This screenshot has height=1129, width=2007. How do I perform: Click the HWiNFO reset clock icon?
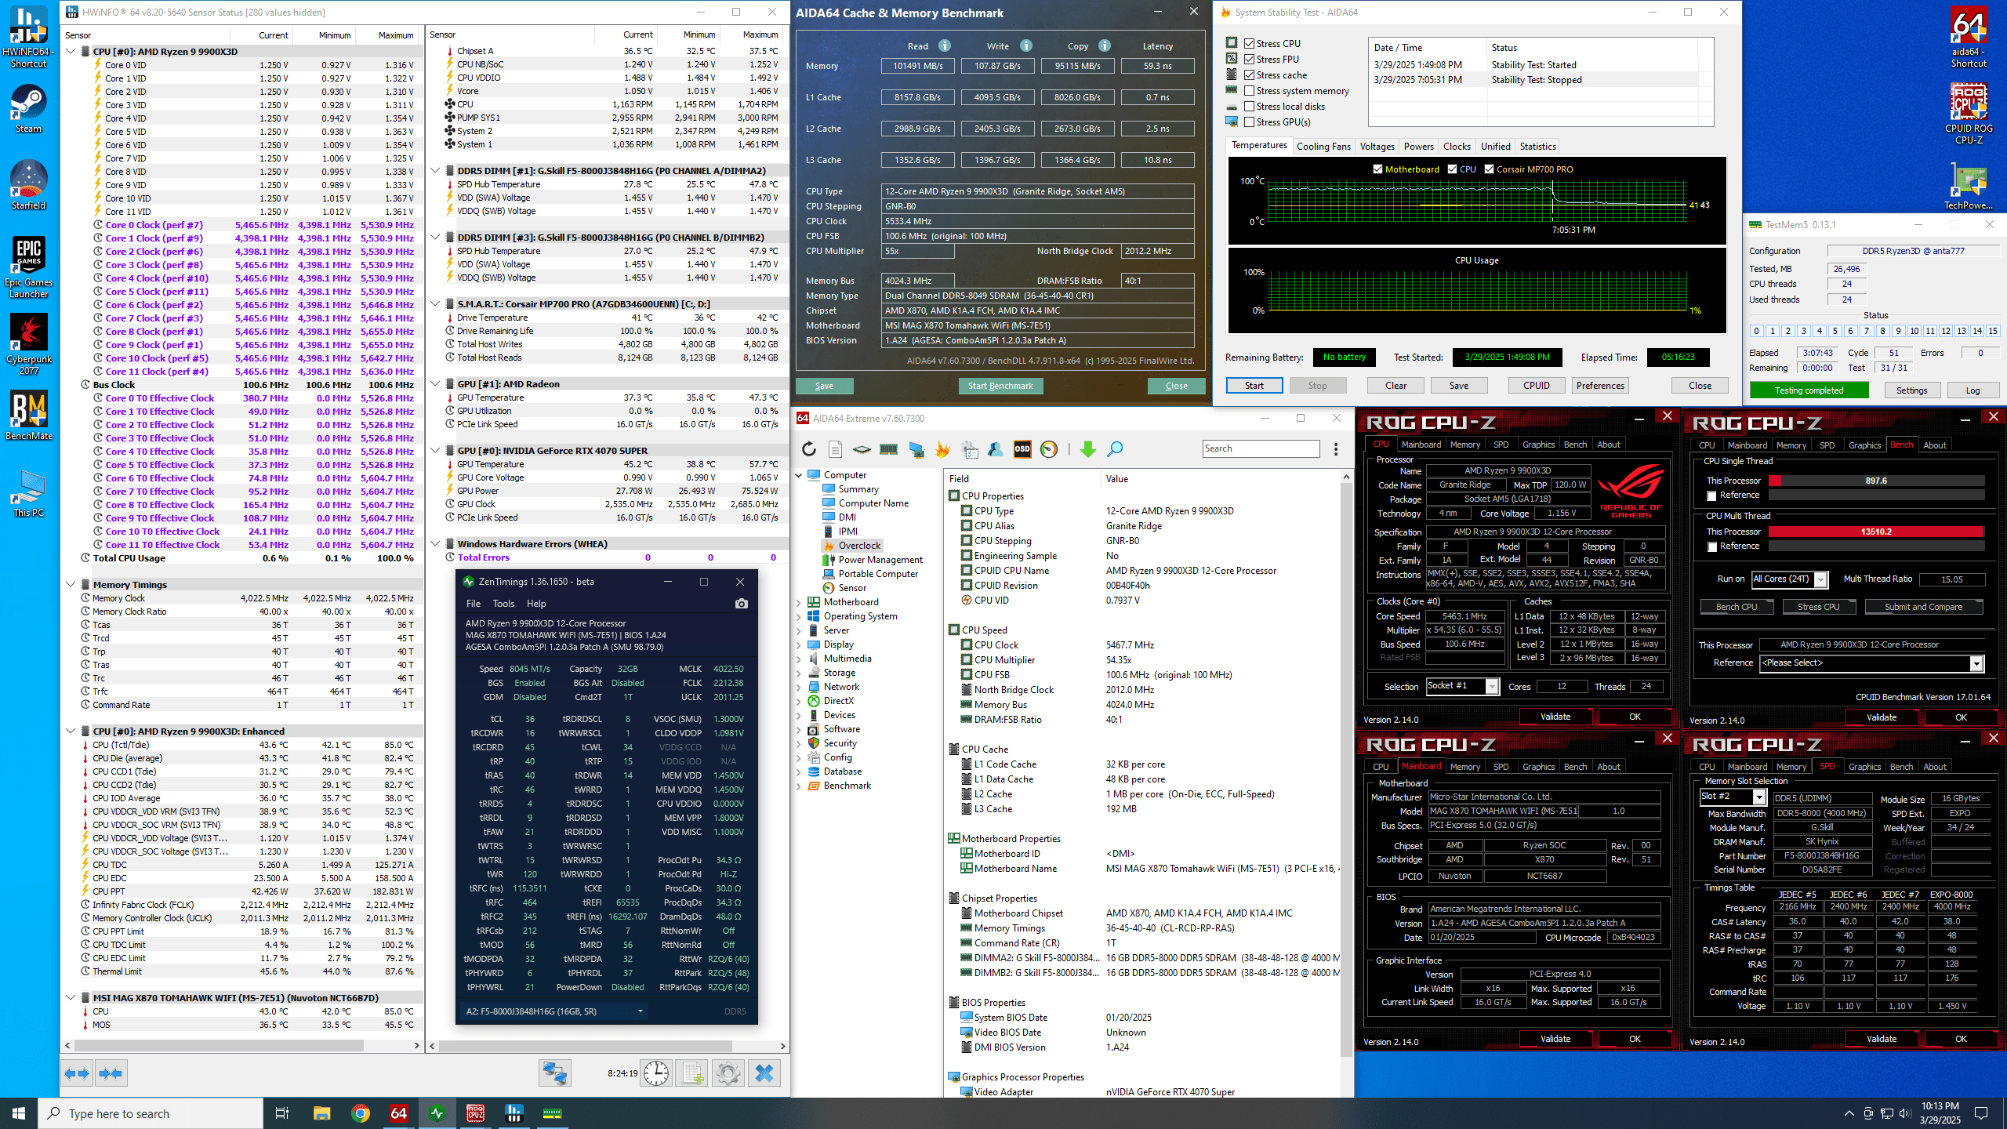[x=656, y=1073]
